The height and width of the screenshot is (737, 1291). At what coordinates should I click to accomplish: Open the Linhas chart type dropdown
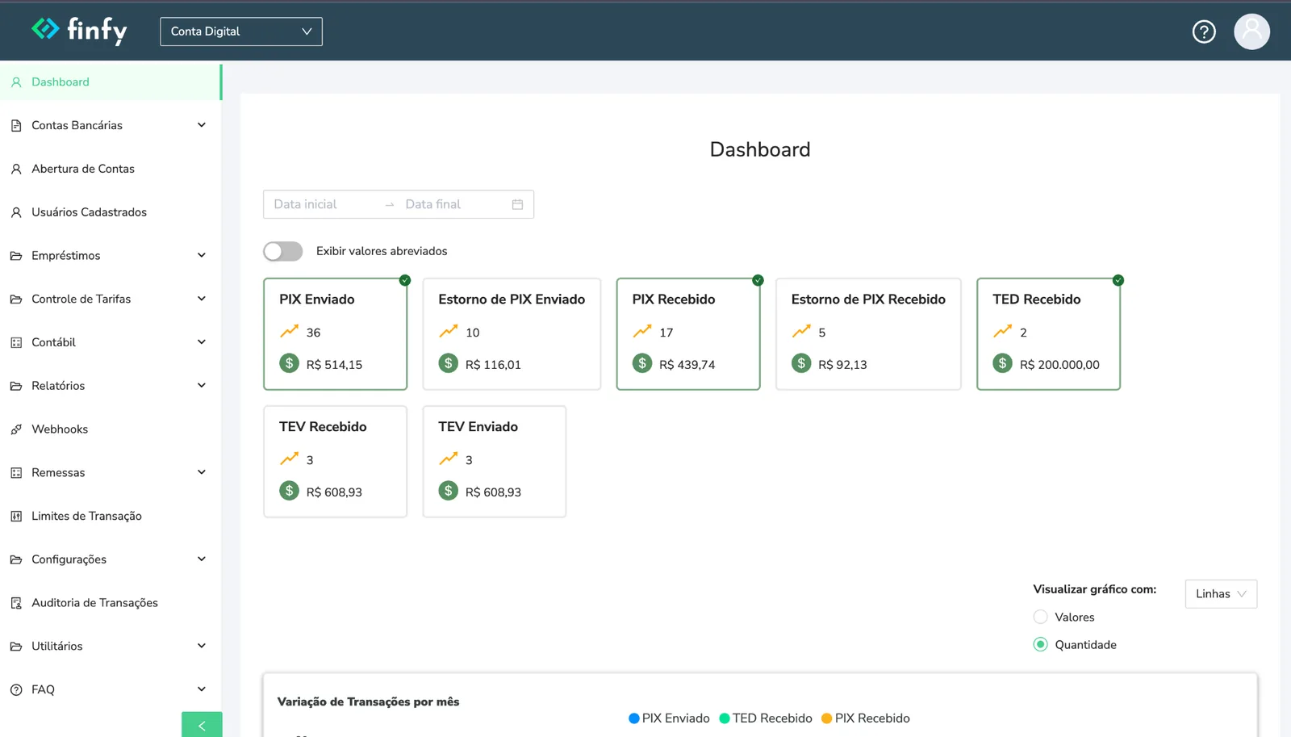click(1221, 594)
